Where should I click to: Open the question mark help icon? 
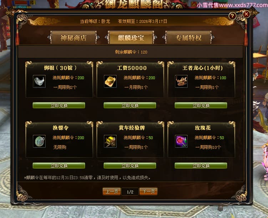coord(232,16)
